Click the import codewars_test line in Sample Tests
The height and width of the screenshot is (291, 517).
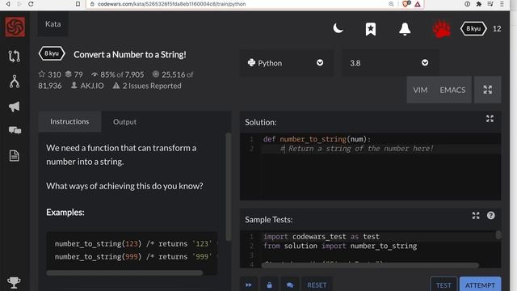pyautogui.click(x=322, y=237)
